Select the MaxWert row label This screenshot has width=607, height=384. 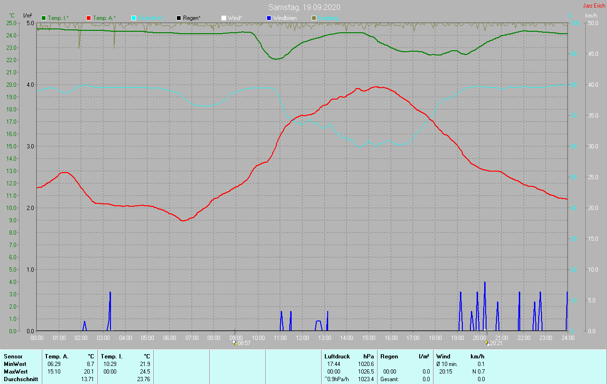pos(15,371)
